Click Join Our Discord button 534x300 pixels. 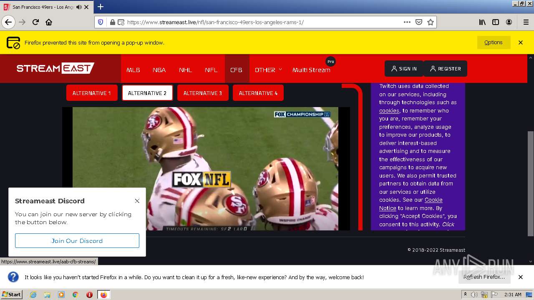click(x=77, y=241)
